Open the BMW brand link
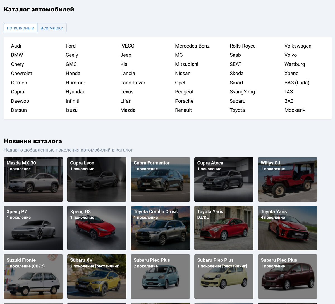Viewport: 335px width, 304px height. pyautogui.click(x=17, y=55)
